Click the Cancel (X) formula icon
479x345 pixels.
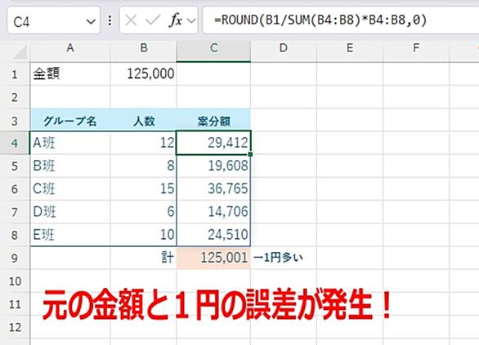[131, 20]
